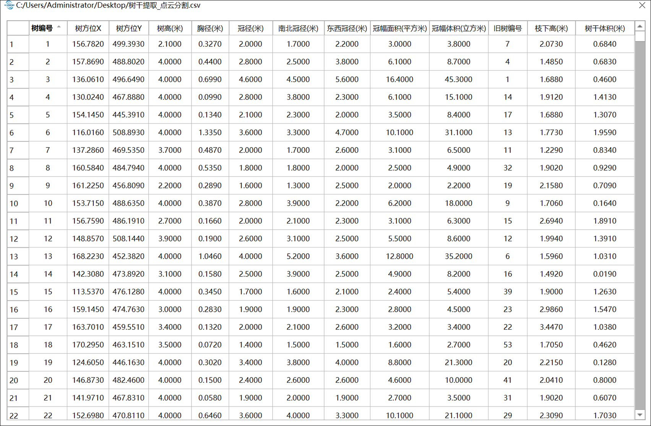Select row header 13
651x426 pixels.
18,256
